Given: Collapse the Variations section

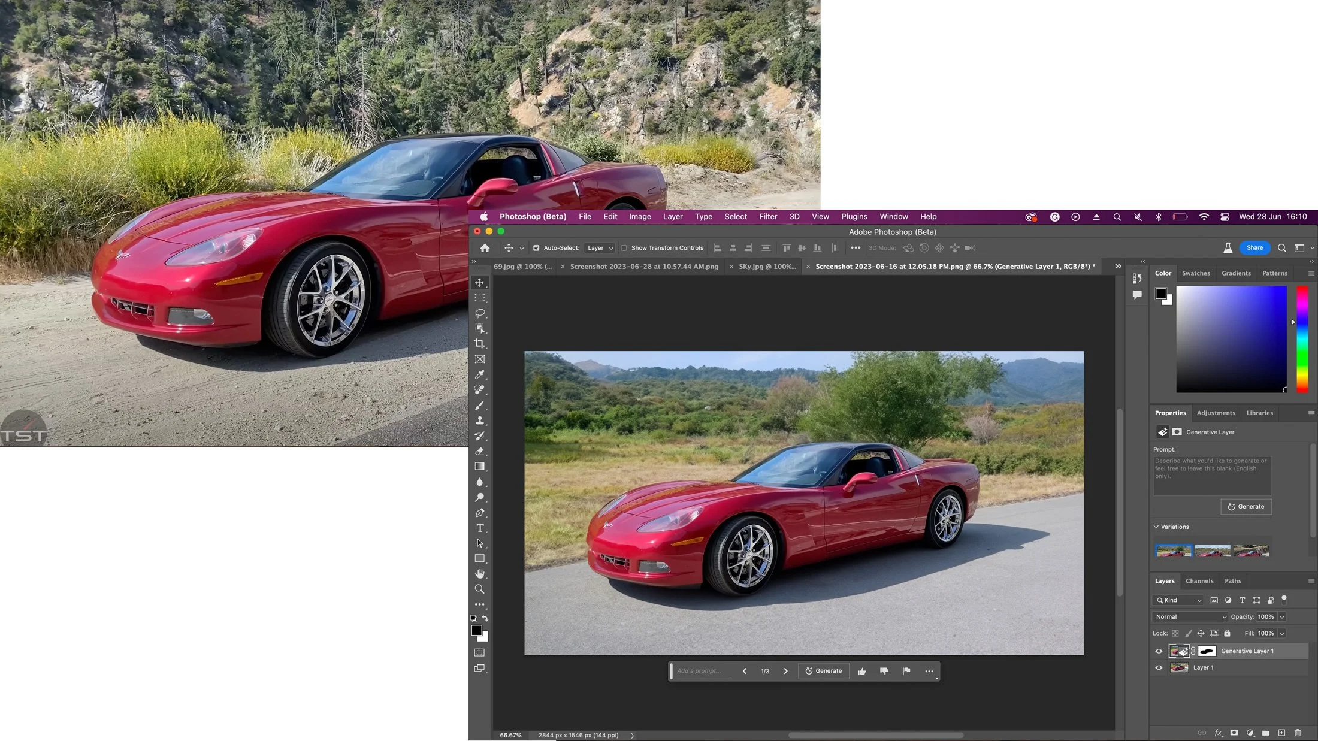Looking at the screenshot, I should 1156,527.
